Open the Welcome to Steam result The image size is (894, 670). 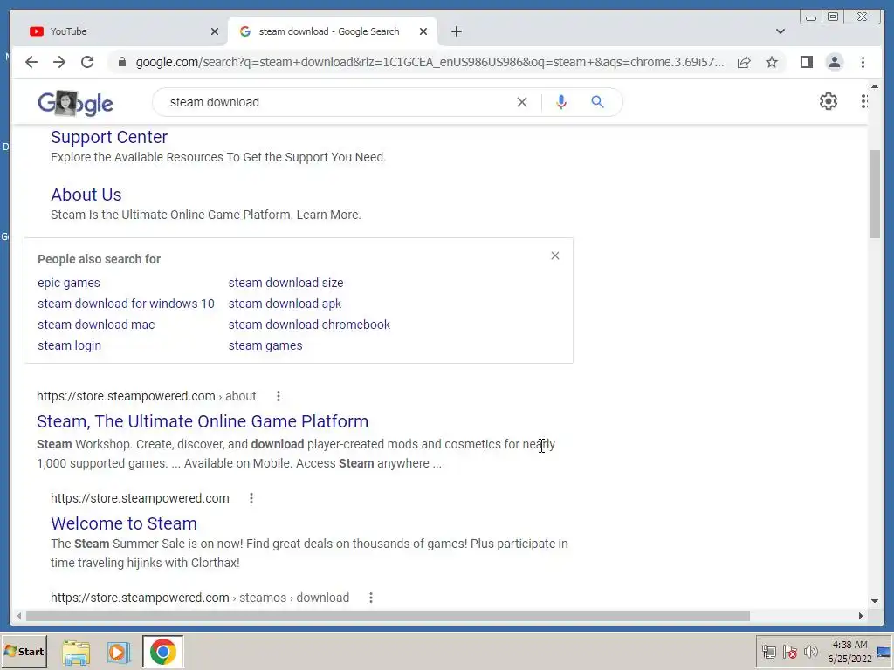pos(124,523)
